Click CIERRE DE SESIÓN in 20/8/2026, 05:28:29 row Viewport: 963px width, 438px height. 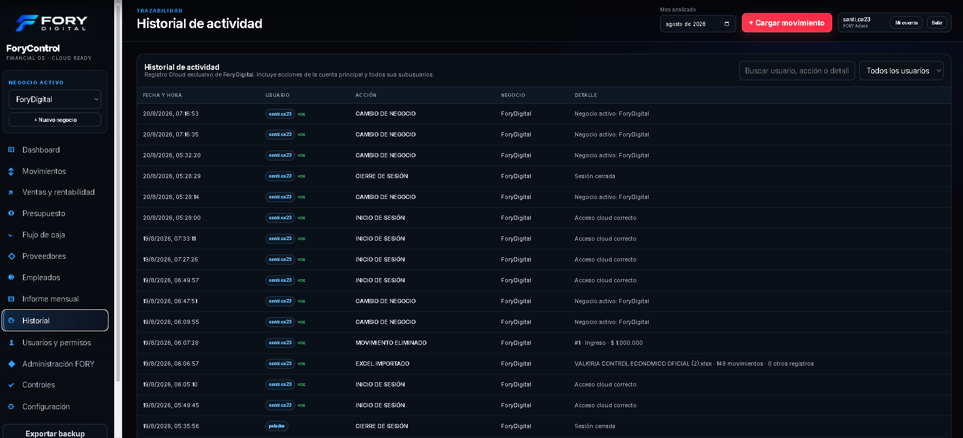pos(382,176)
